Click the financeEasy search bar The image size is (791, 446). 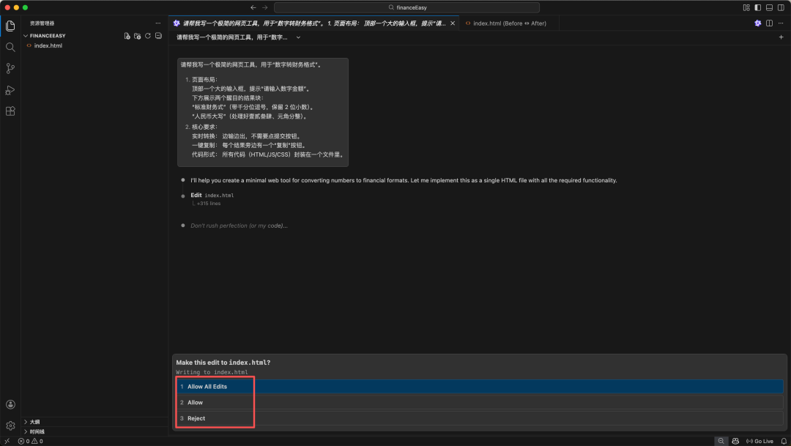pos(406,7)
